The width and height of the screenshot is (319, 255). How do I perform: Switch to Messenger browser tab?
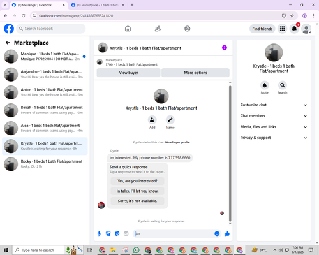38,5
